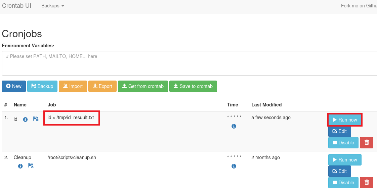
Task: Click the save/remove icon beside the id job
Action: pyautogui.click(x=36, y=119)
